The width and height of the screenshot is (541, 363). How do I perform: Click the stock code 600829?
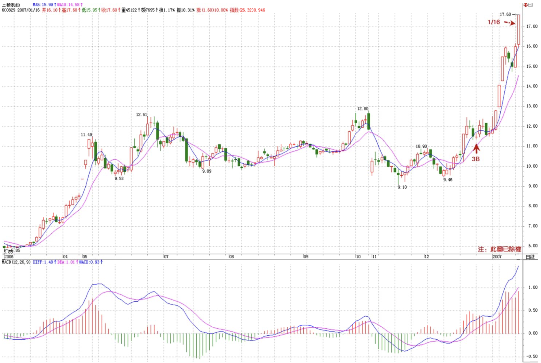click(x=9, y=10)
